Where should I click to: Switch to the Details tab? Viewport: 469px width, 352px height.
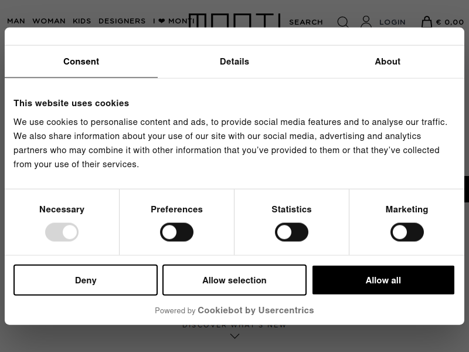[235, 62]
